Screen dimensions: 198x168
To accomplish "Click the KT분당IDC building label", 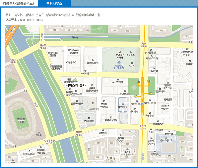I will point(71,62).
